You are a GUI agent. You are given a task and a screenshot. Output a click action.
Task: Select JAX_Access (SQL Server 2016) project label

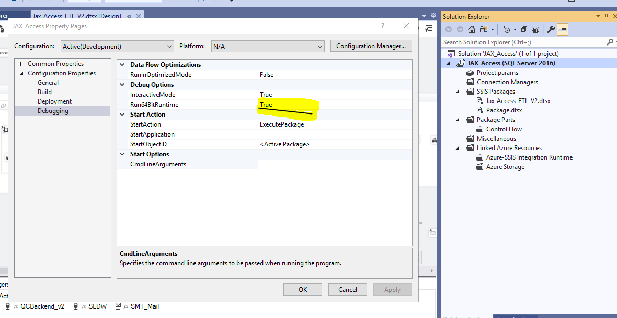[x=511, y=63]
